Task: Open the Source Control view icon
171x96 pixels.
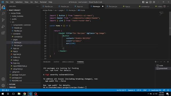Action: [x=3, y=20]
